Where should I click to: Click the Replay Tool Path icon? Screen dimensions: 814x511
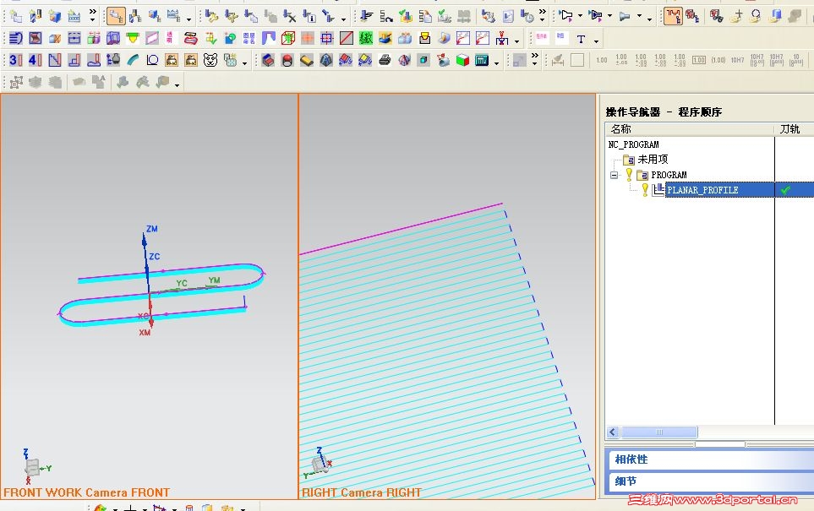[x=385, y=17]
